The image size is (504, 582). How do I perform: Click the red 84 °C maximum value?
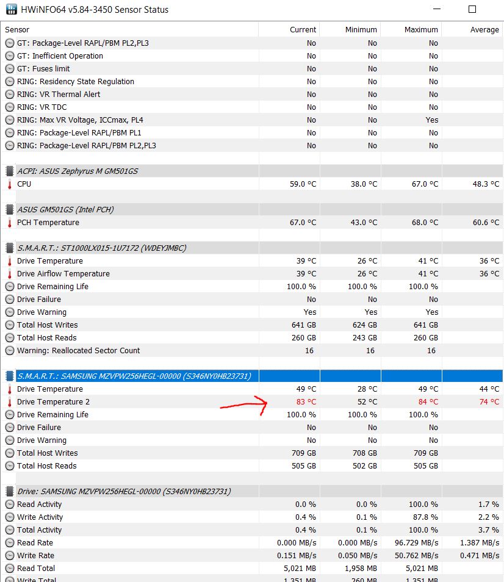428,402
